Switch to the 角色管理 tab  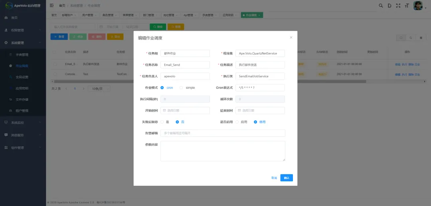[109, 15]
